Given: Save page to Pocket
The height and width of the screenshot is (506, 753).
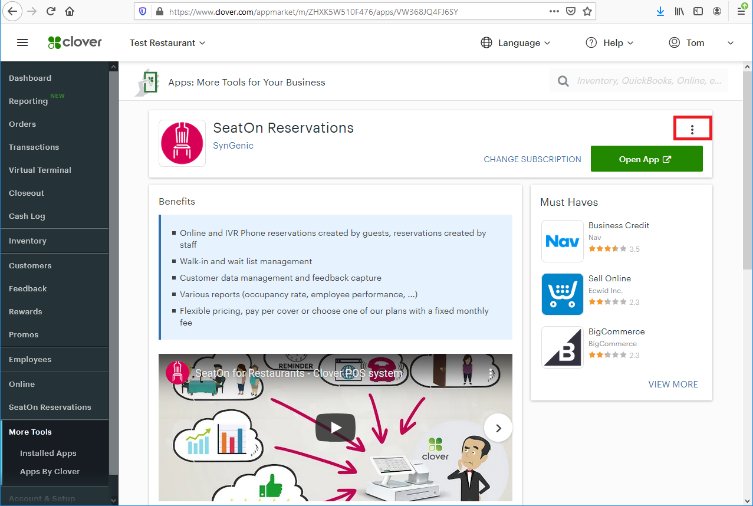Looking at the screenshot, I should (x=571, y=11).
